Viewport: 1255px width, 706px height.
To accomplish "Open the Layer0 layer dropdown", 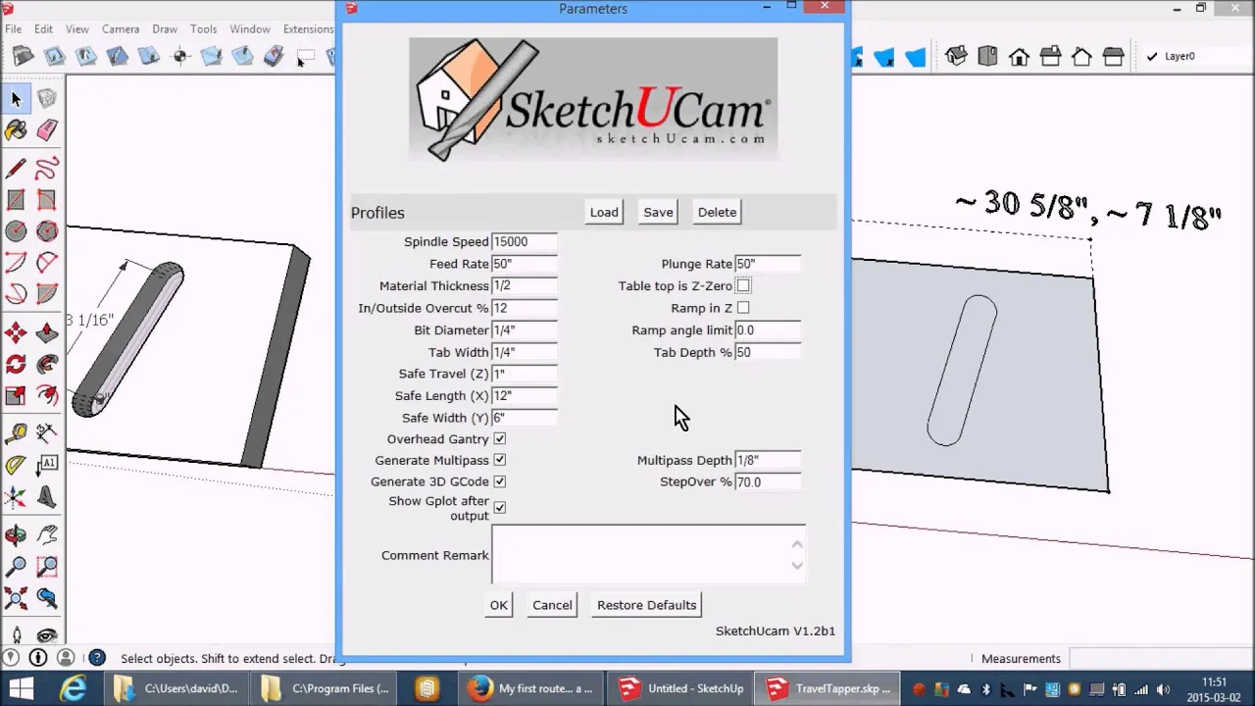I will 1197,57.
